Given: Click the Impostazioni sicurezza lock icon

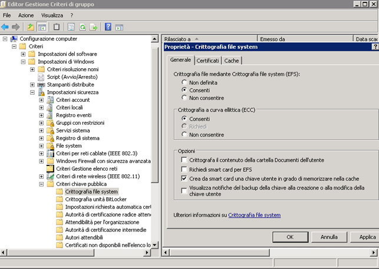Looking at the screenshot, I should pos(41,92).
